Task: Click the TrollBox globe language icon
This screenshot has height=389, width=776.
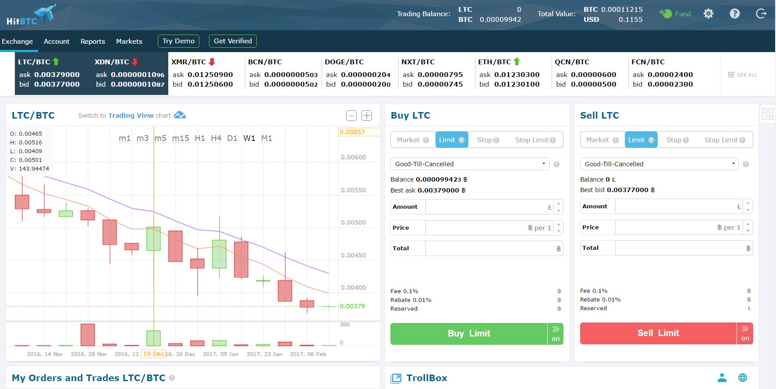Action: tap(743, 378)
